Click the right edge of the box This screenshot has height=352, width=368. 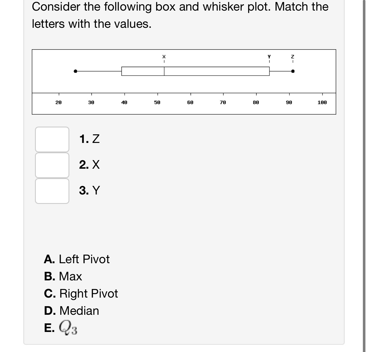point(269,71)
